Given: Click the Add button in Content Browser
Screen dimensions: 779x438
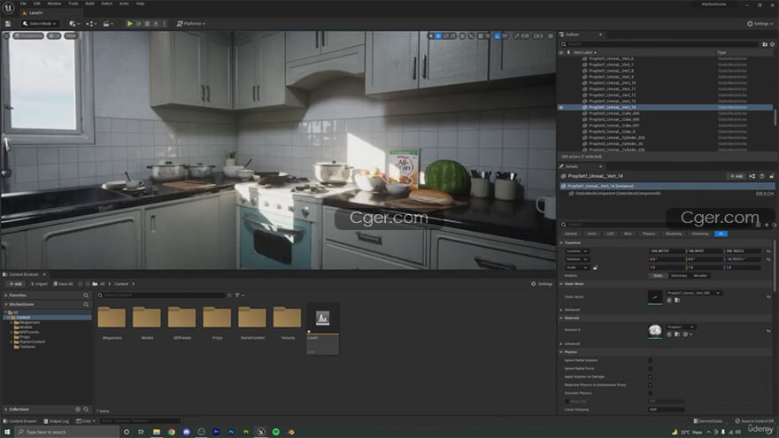Looking at the screenshot, I should pos(15,284).
